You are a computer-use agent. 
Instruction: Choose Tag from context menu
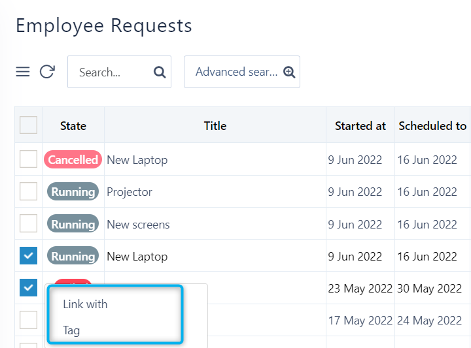(x=71, y=330)
